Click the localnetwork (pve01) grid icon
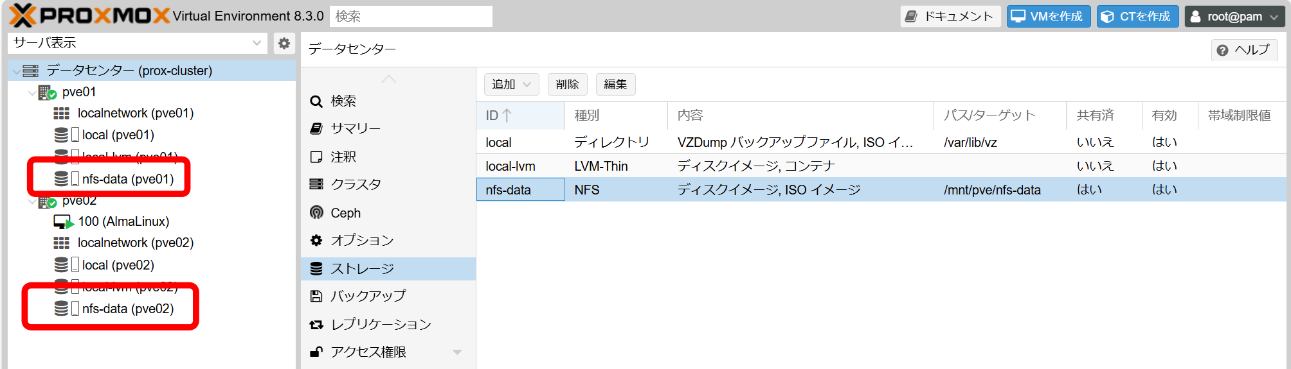This screenshot has height=369, width=1291. pyautogui.click(x=61, y=114)
